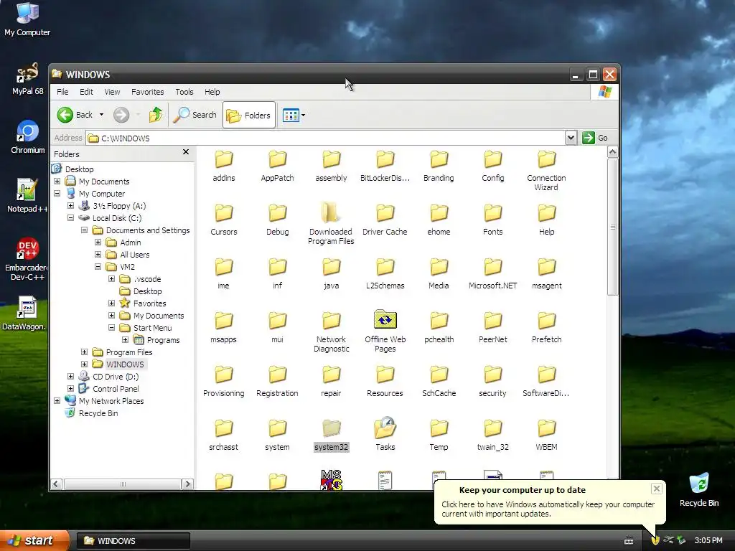The height and width of the screenshot is (551, 735).
Task: Close the update notification balloon
Action: pyautogui.click(x=657, y=489)
